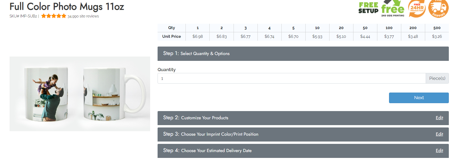Click Edit link on Step 4

(439, 151)
